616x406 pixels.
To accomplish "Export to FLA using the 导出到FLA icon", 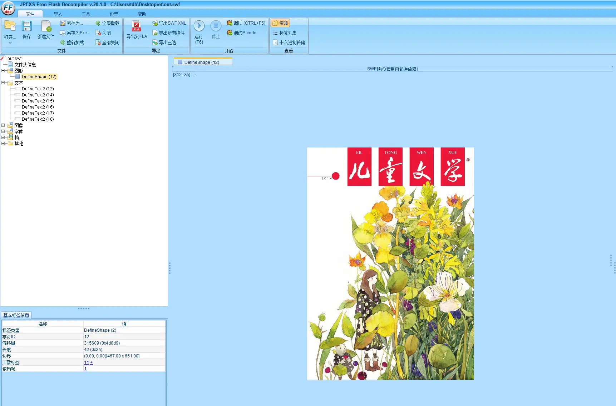I will click(137, 29).
